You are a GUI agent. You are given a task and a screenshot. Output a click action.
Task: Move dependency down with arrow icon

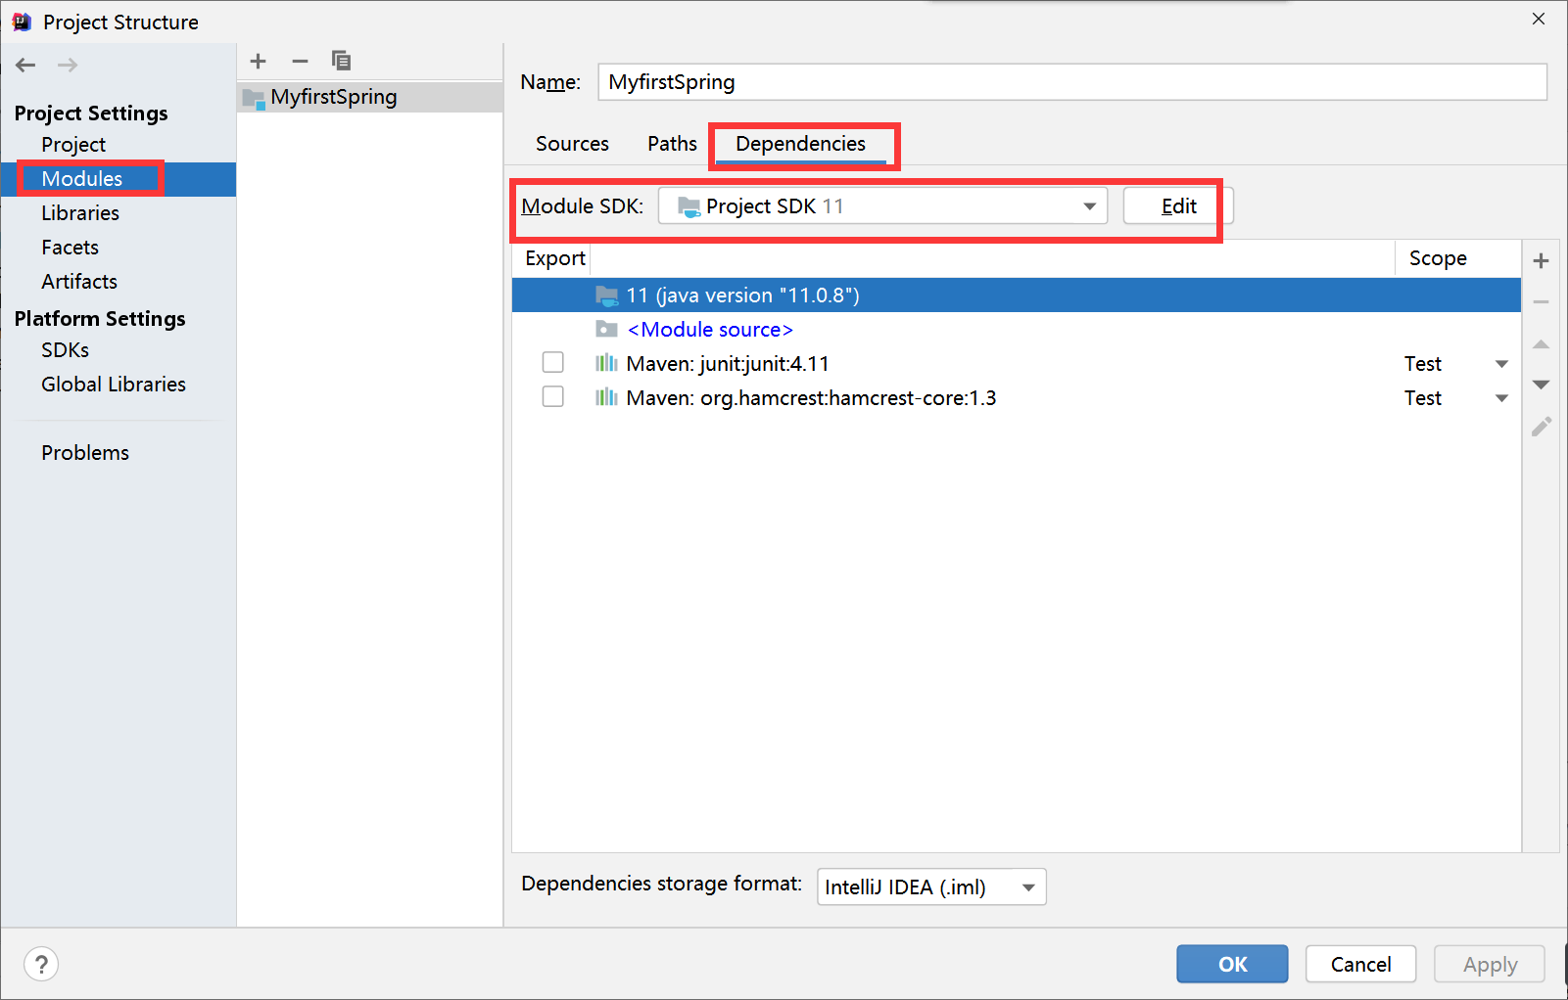(x=1541, y=385)
